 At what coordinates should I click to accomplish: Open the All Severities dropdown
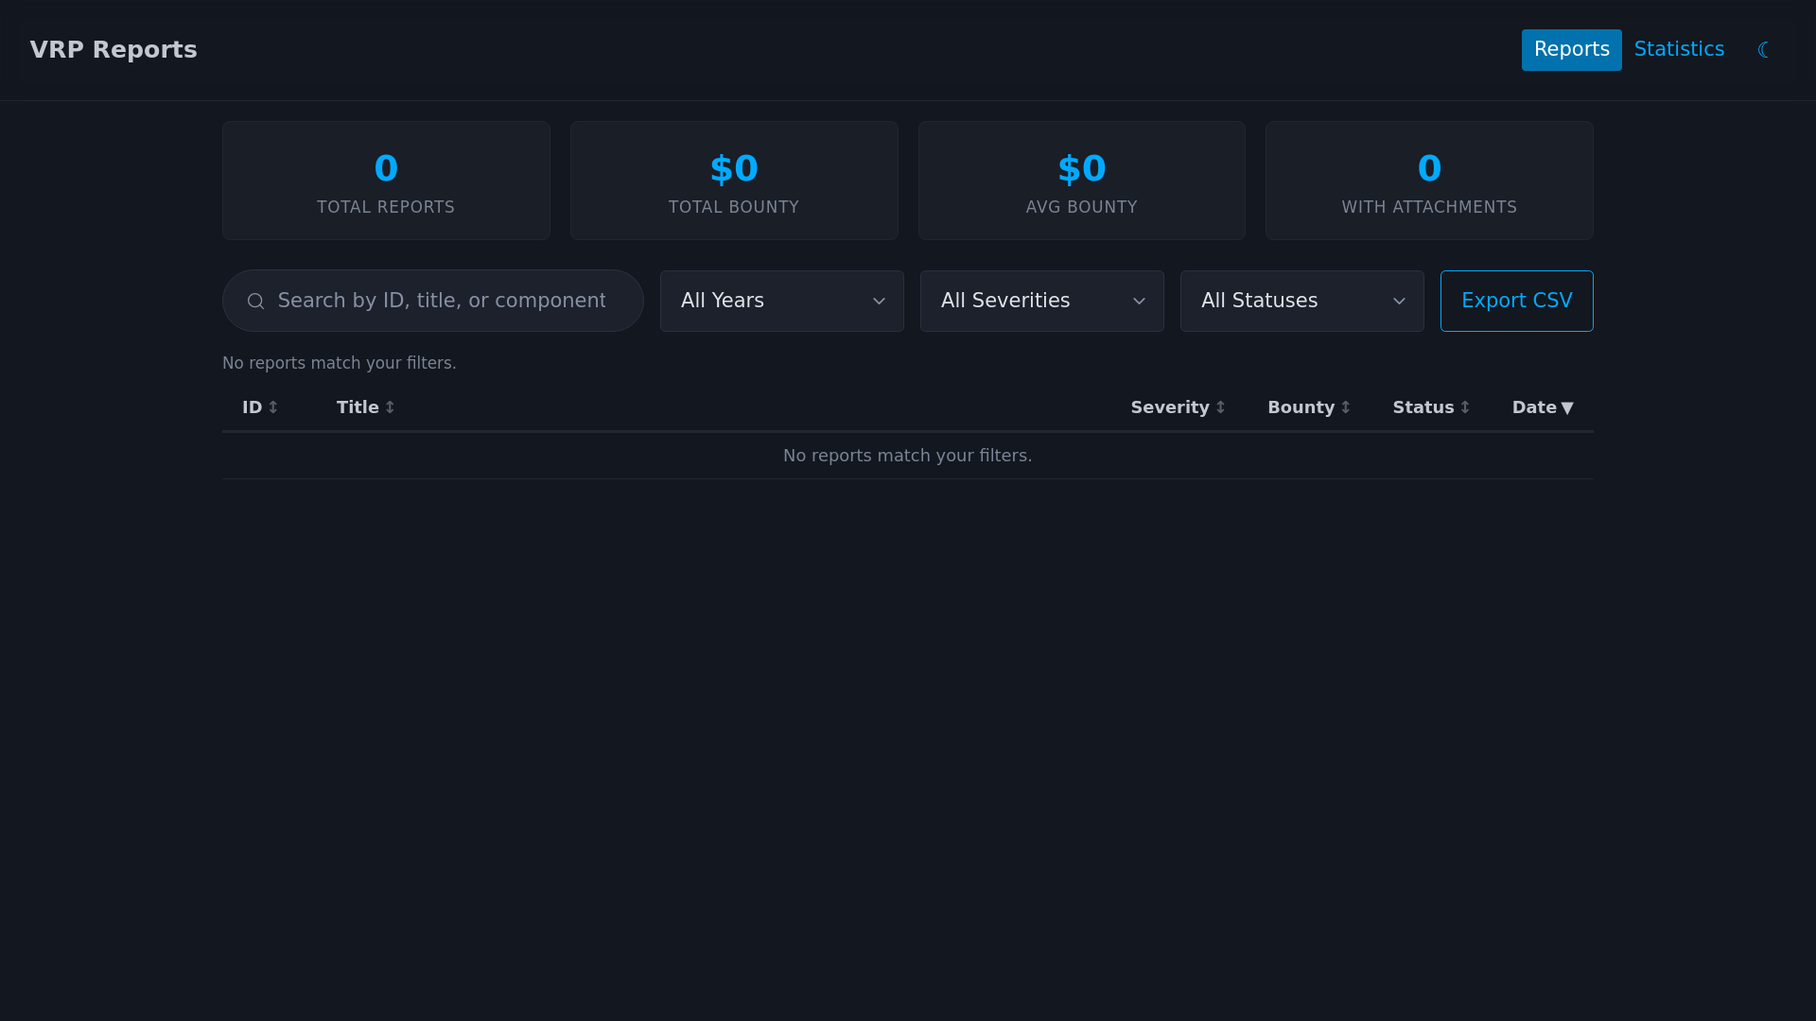click(1042, 301)
